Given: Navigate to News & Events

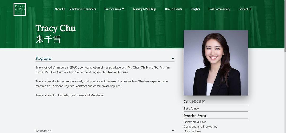Looking at the screenshot, I should tap(173, 9).
